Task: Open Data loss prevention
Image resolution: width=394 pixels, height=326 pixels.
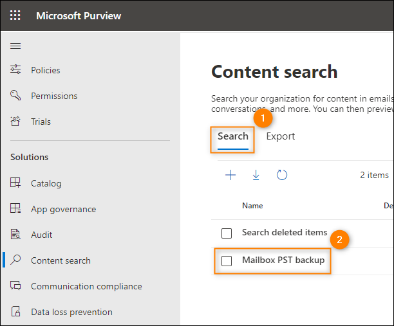Action: (x=71, y=312)
